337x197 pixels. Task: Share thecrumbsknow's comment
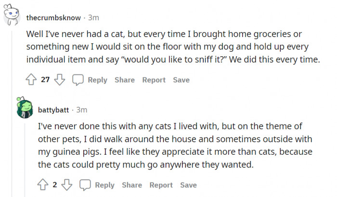coord(124,80)
